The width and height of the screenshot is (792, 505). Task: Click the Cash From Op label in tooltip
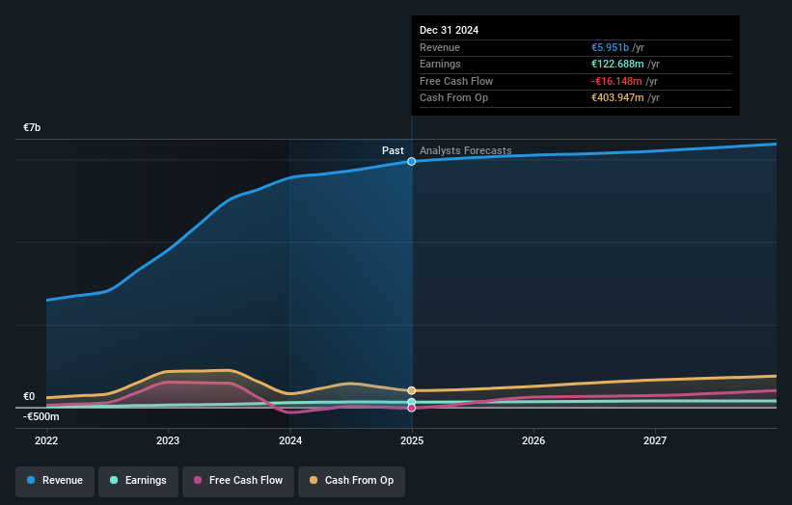453,98
